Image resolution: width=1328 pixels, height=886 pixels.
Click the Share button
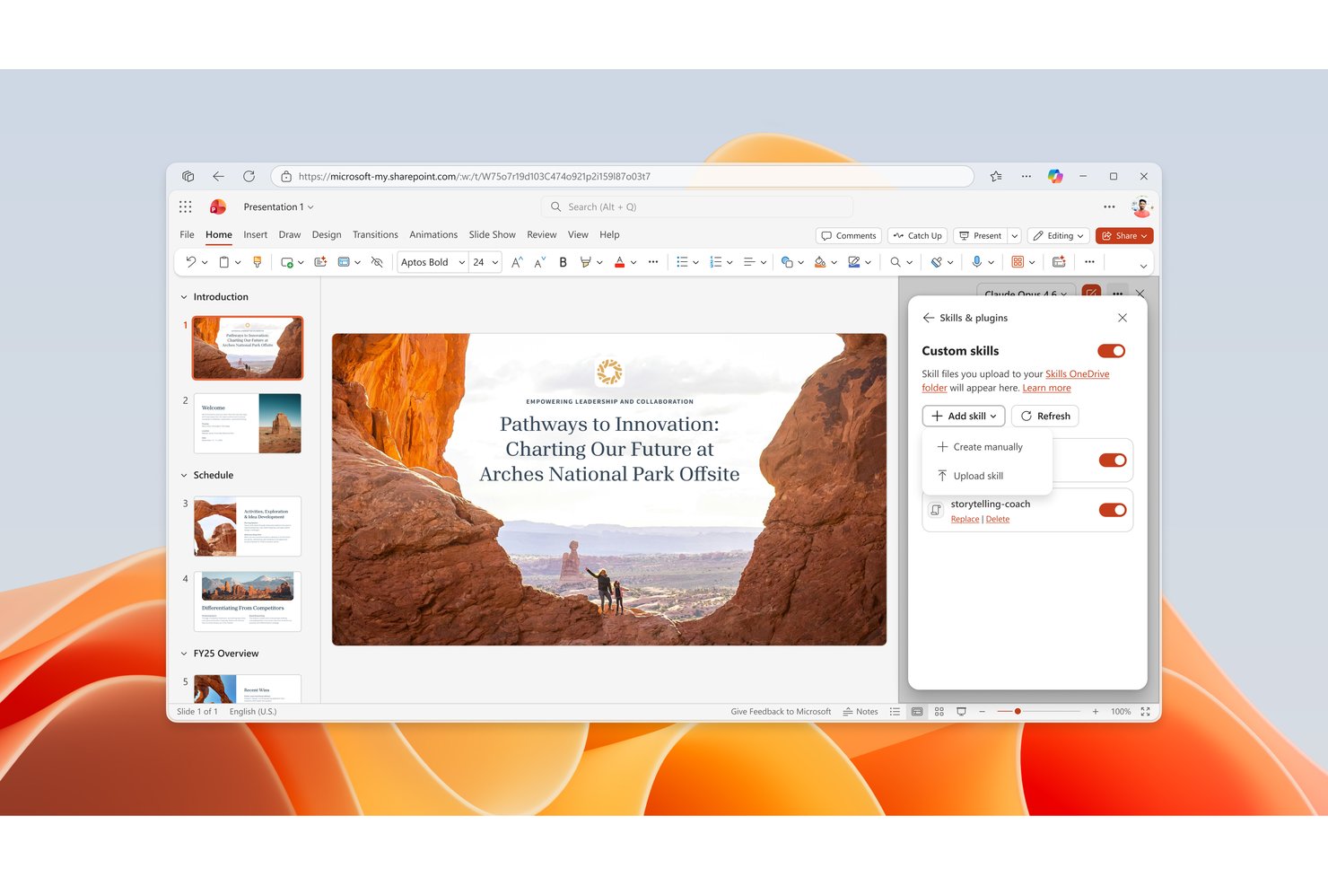[x=1124, y=236]
